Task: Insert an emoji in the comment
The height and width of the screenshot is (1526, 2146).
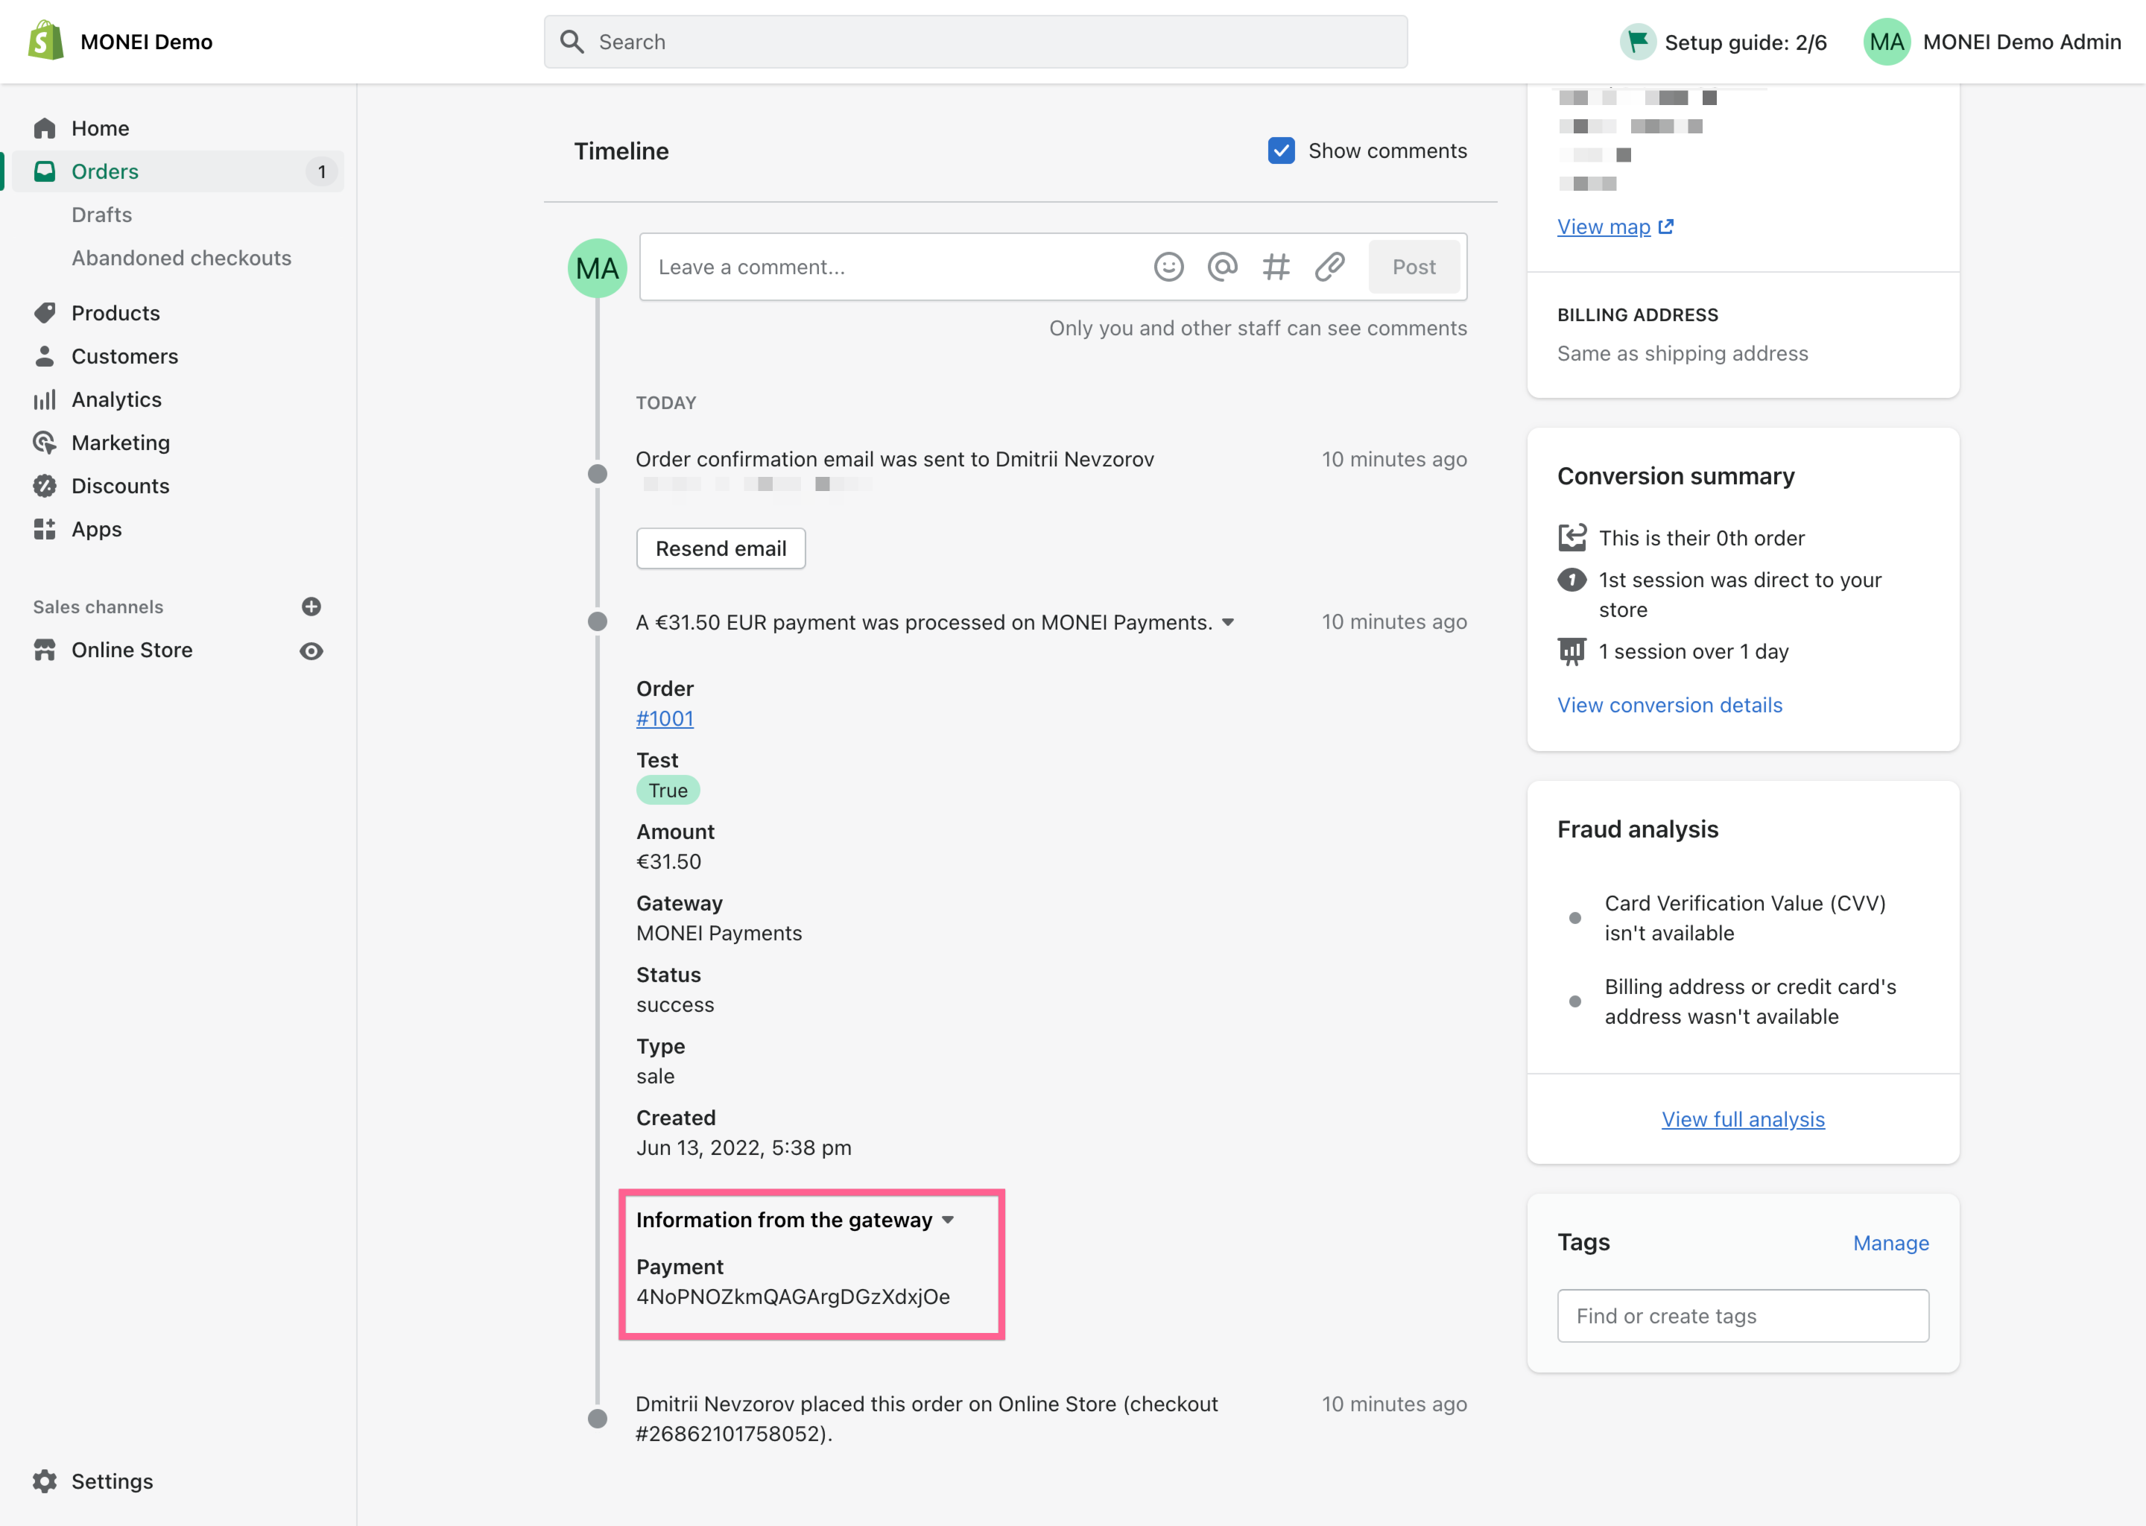Action: click(x=1169, y=267)
